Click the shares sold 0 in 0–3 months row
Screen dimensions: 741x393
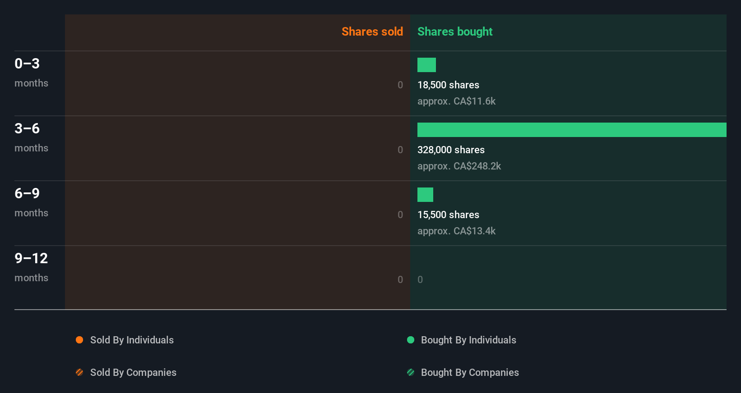[x=400, y=85]
